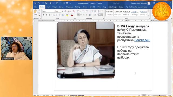Open the File menu
173x97 pixels.
pos(35,7)
